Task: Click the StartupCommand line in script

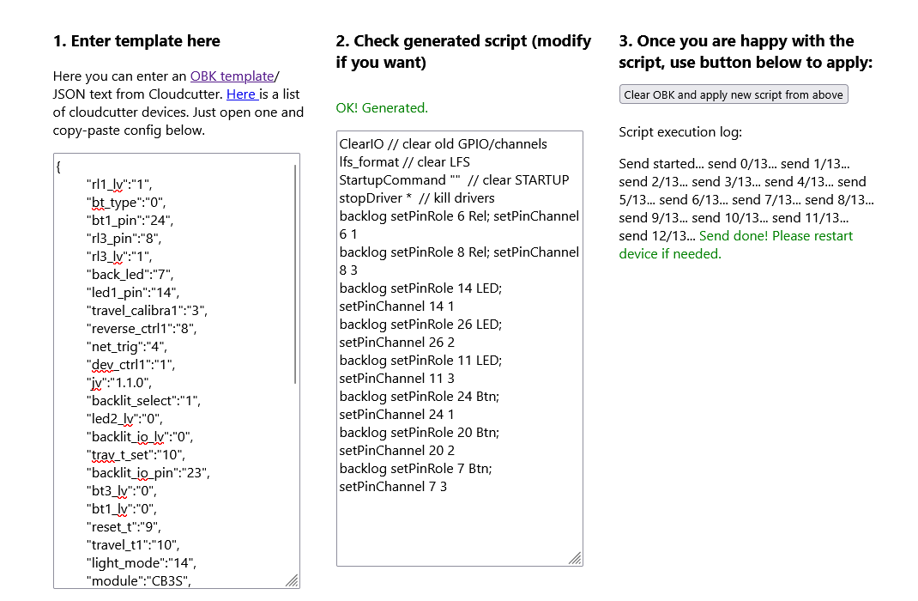Action: tap(454, 180)
